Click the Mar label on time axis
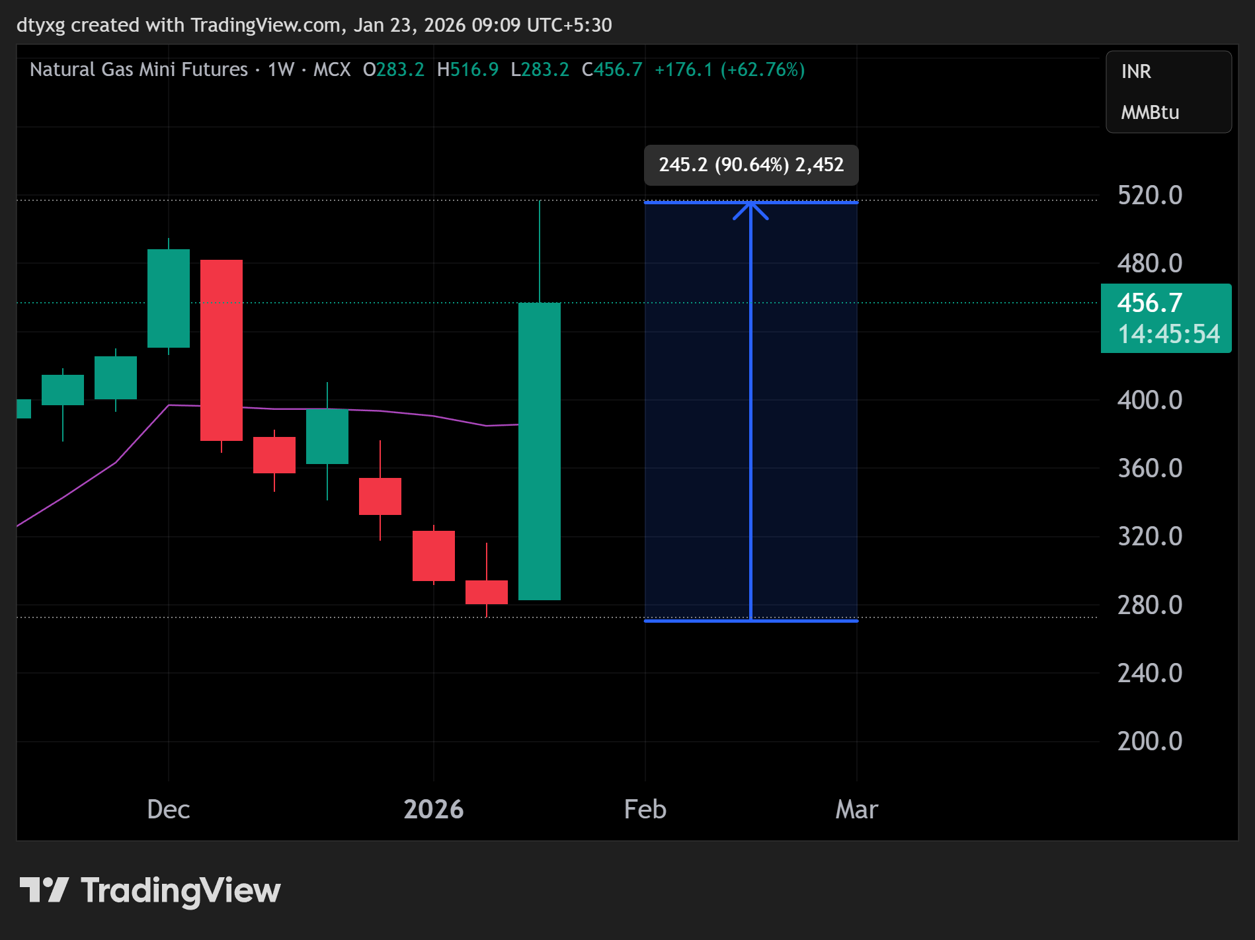The height and width of the screenshot is (940, 1255). (856, 809)
